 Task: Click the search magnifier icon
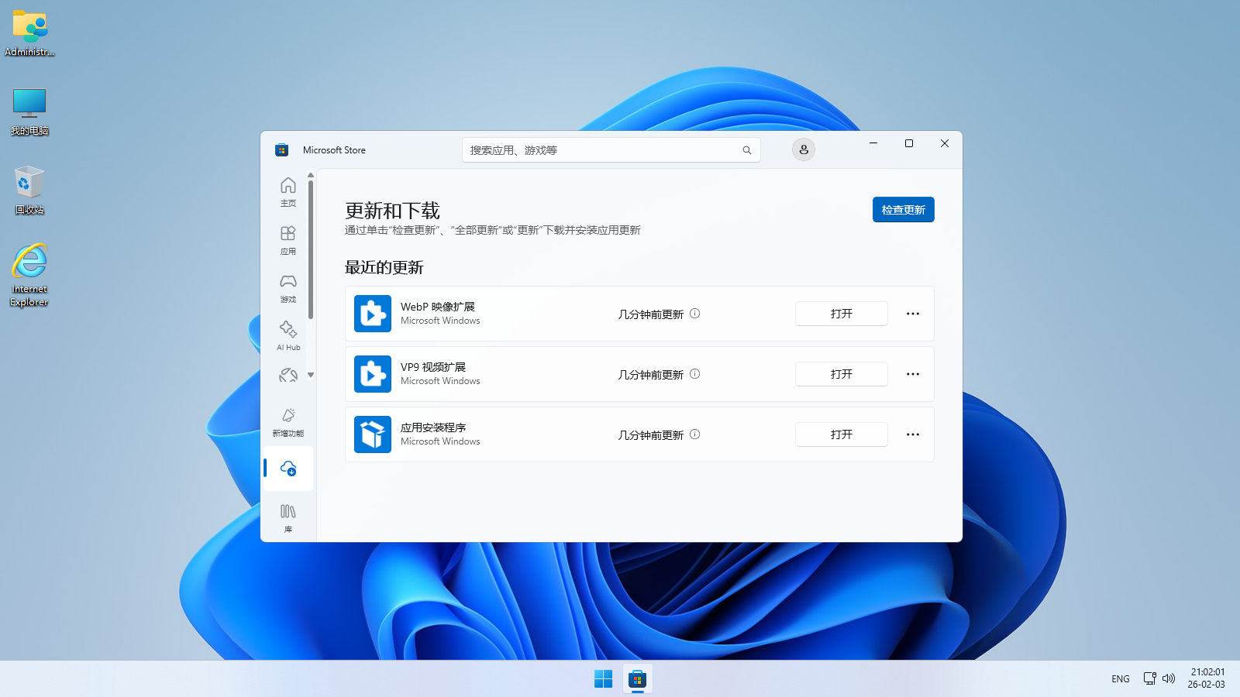point(747,150)
